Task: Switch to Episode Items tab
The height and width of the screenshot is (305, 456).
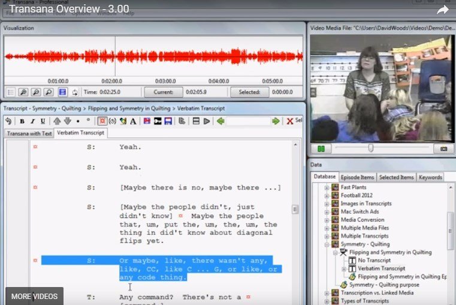Action: pyautogui.click(x=357, y=177)
